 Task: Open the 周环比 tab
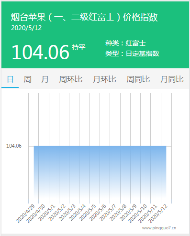coord(71,79)
